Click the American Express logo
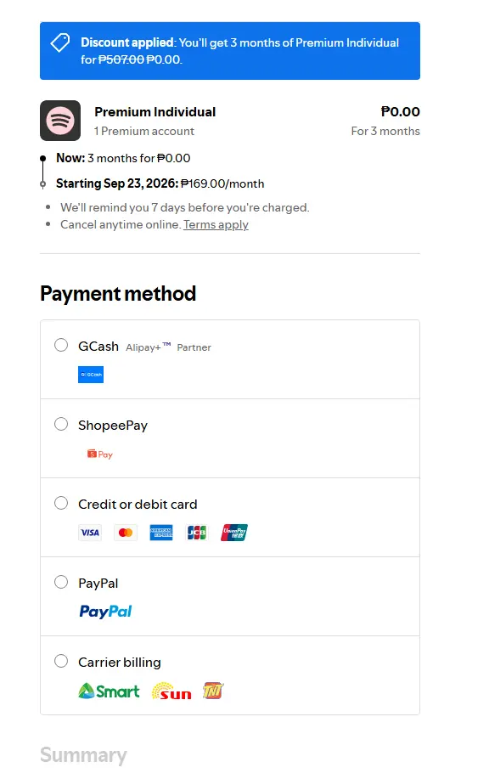This screenshot has width=489, height=773. 161,533
